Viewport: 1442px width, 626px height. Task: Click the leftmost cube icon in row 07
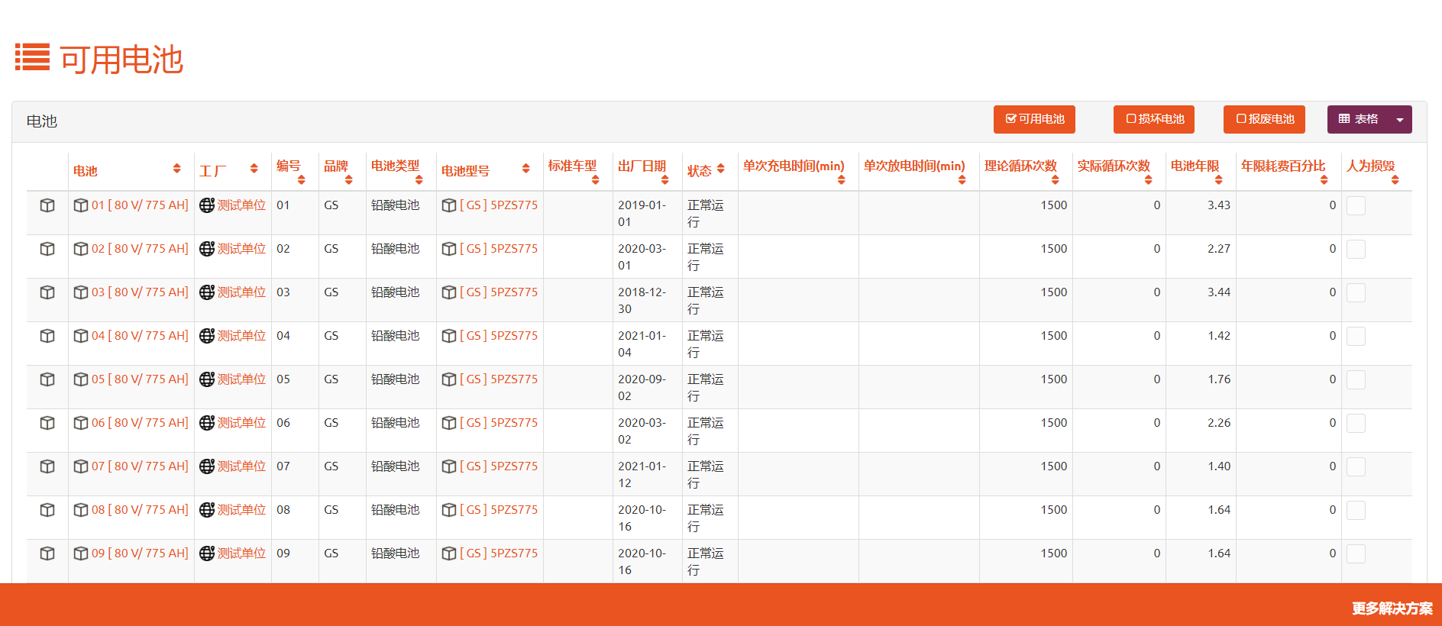coord(47,466)
